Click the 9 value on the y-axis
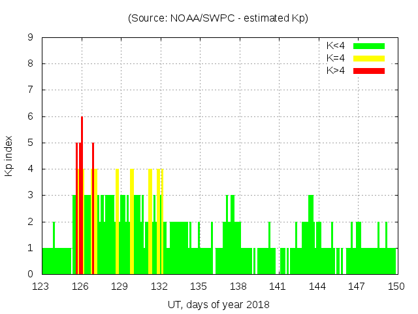418x314 pixels. point(31,37)
